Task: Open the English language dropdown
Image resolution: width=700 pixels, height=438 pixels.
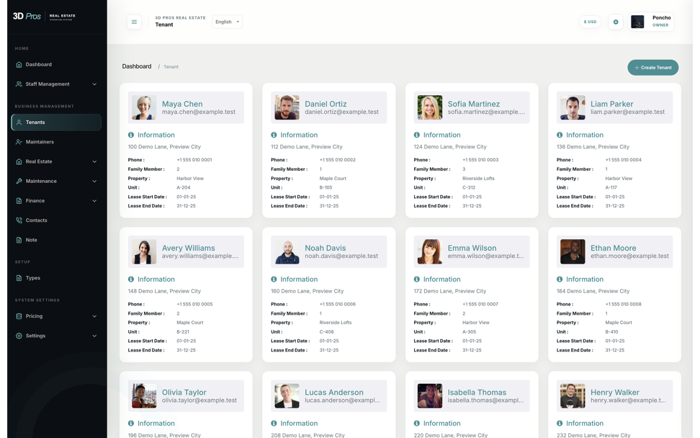Action: click(x=227, y=22)
